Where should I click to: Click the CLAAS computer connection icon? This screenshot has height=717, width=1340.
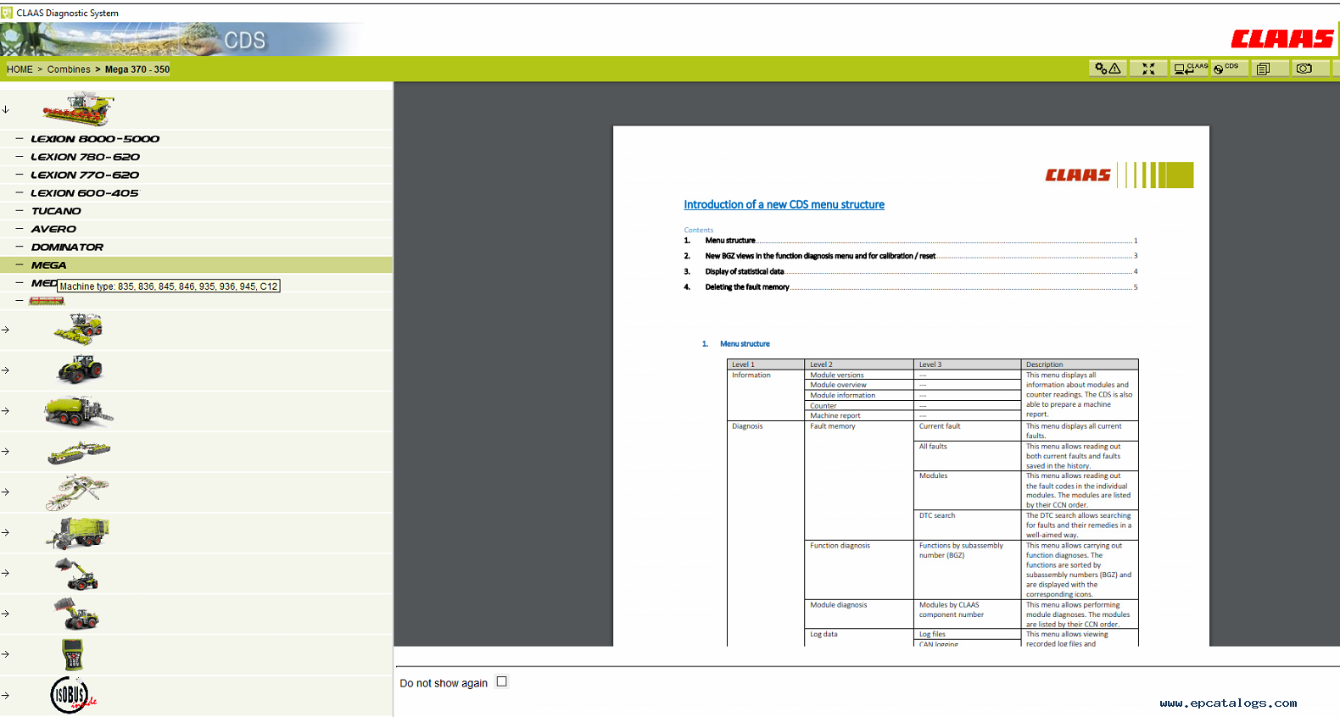[x=1189, y=69]
